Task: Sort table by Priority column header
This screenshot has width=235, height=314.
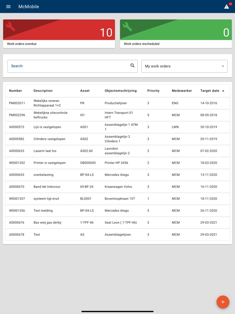Action: click(153, 91)
